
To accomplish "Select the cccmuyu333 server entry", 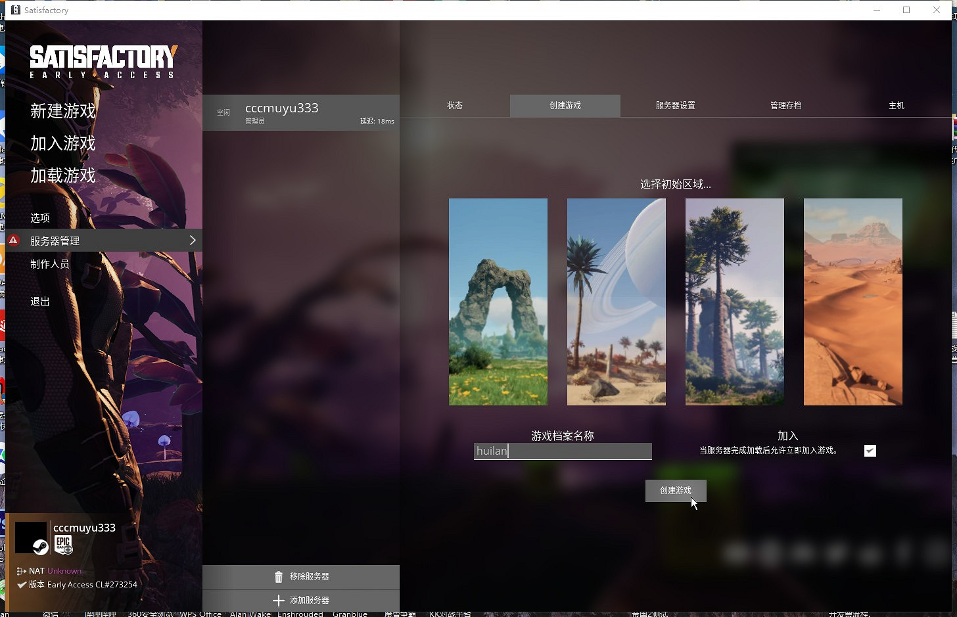I will [x=301, y=112].
